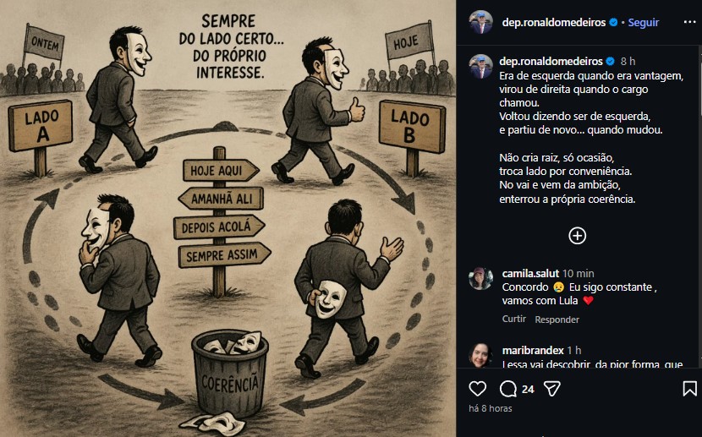Open more options three-dot menu
This screenshot has height=437, width=702.
click(x=690, y=22)
